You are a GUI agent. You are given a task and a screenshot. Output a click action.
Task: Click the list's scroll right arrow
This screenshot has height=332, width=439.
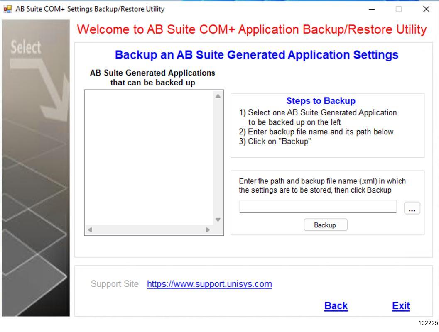pos(208,230)
